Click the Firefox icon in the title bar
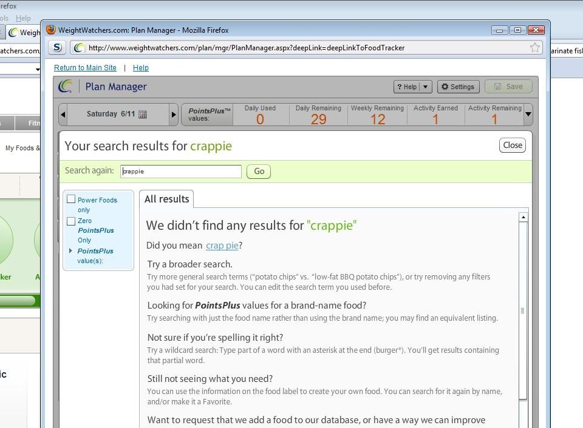This screenshot has width=583, height=428. [51, 30]
